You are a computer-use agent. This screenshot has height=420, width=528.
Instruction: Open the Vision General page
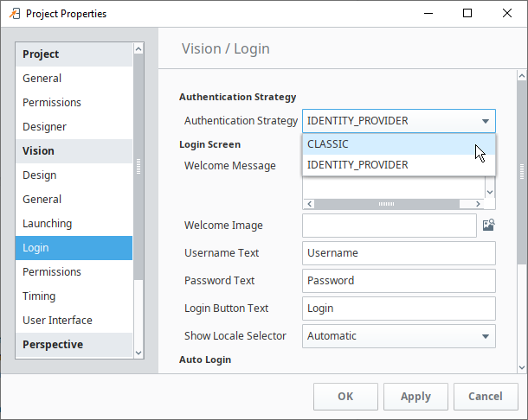click(74, 200)
